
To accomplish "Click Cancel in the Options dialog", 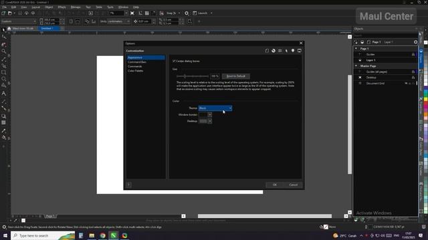I will coord(294,185).
